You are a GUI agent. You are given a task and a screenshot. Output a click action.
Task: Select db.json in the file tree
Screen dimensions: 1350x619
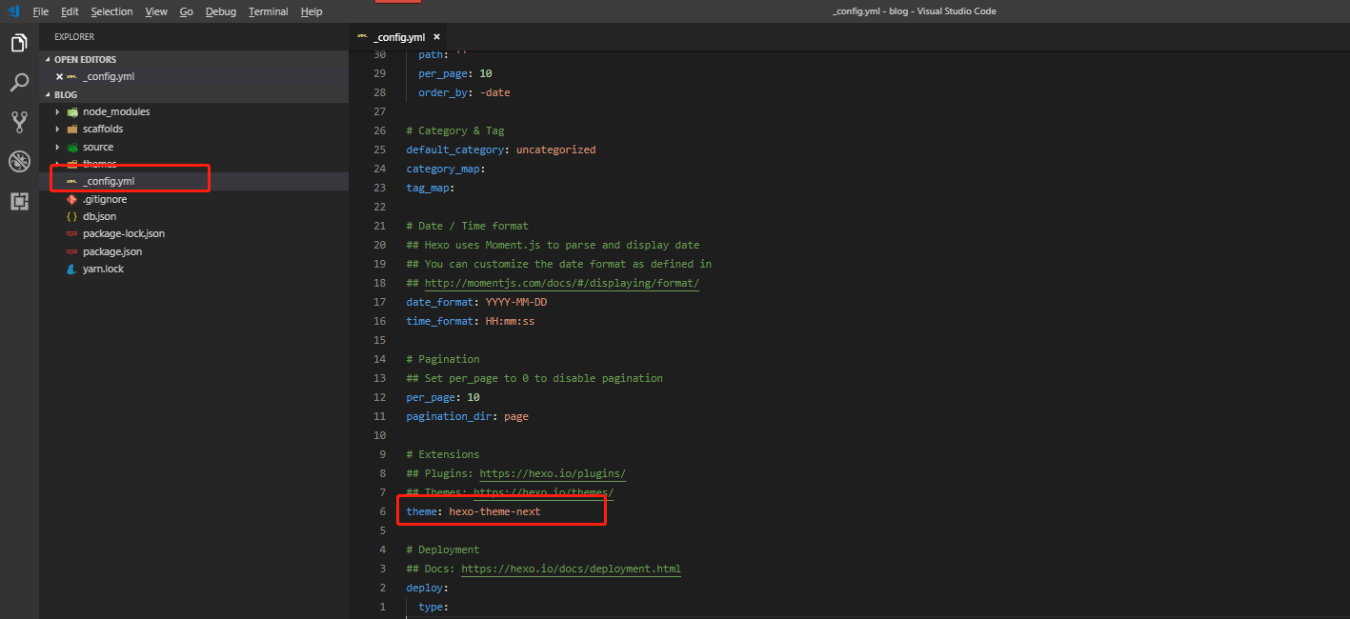pyautogui.click(x=194, y=216)
